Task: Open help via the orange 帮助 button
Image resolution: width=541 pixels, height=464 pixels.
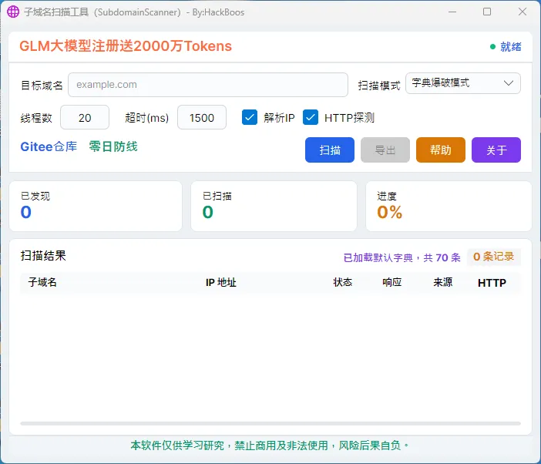Action: coord(441,150)
